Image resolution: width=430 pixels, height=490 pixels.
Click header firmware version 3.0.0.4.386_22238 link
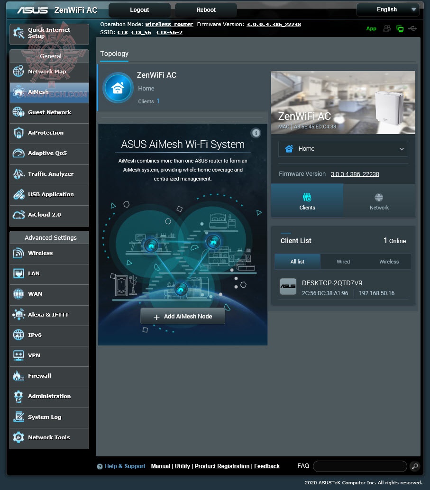pyautogui.click(x=274, y=24)
